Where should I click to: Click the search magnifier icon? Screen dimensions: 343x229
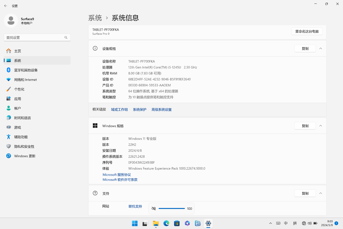tap(66, 37)
